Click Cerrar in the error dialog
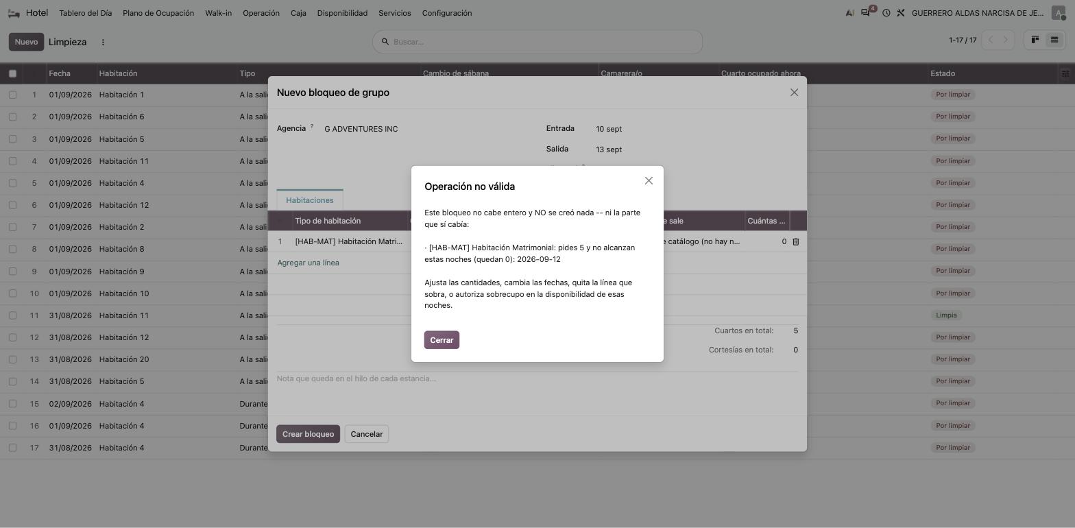Screen dimensions: 1075x528 tap(442, 340)
